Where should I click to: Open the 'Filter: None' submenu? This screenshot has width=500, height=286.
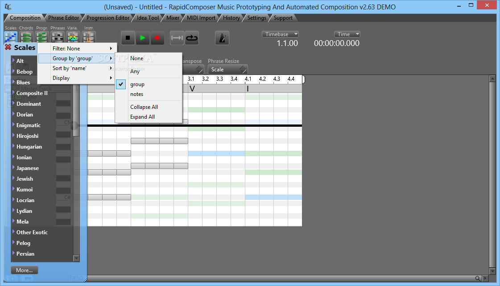click(x=77, y=49)
